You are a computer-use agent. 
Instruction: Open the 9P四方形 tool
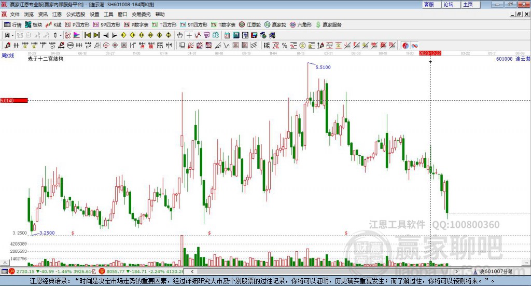coord(106,25)
